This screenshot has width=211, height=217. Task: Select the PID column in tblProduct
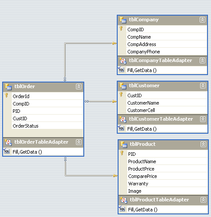(168, 154)
